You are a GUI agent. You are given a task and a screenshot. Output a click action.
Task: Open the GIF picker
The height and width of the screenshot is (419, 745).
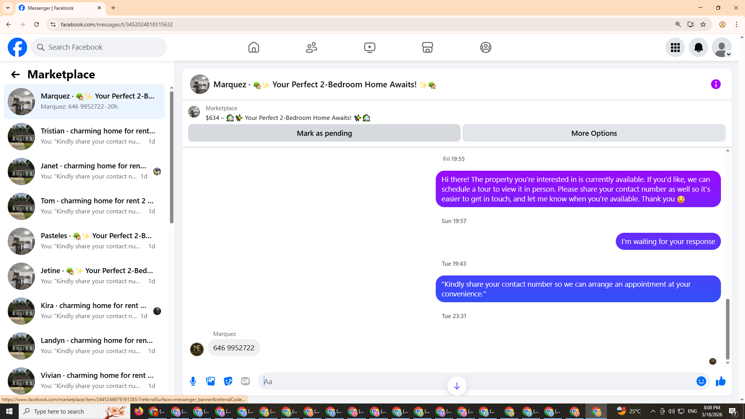(x=245, y=381)
